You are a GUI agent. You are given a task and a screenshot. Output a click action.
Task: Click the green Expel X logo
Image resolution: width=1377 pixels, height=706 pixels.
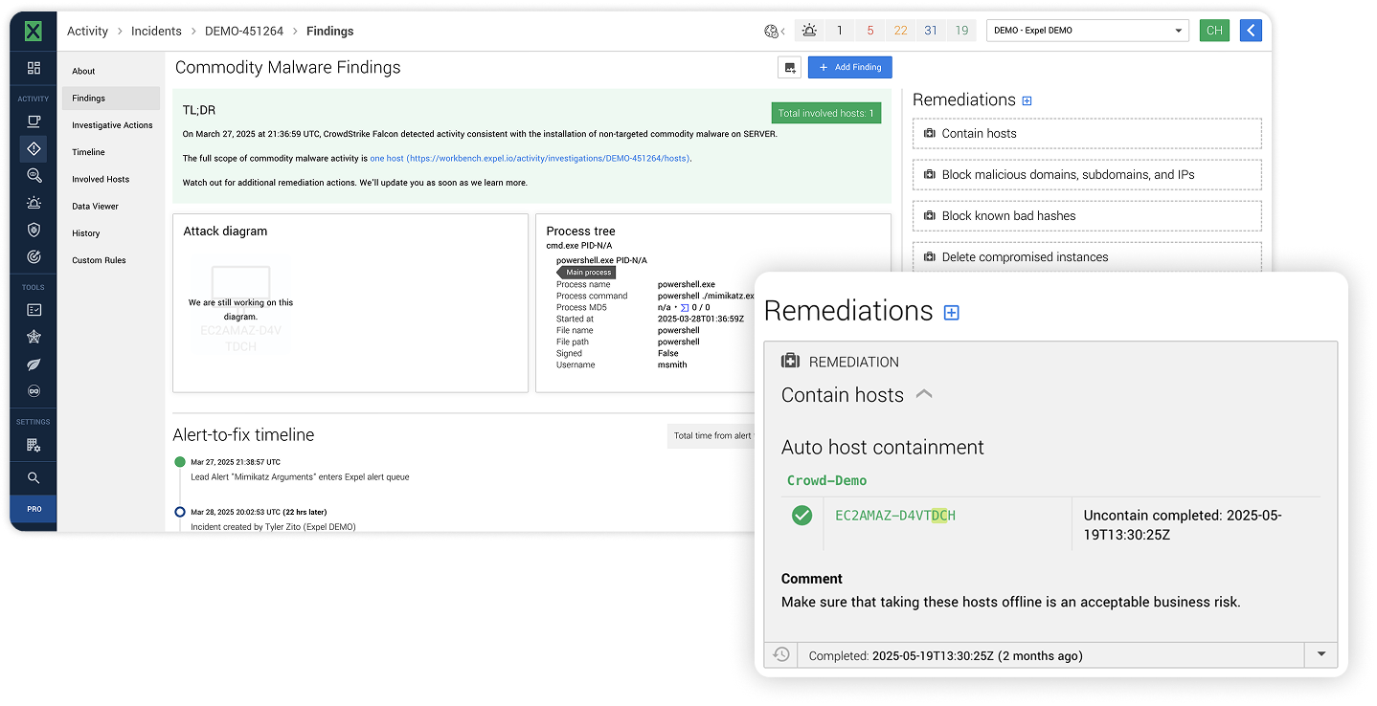34,32
